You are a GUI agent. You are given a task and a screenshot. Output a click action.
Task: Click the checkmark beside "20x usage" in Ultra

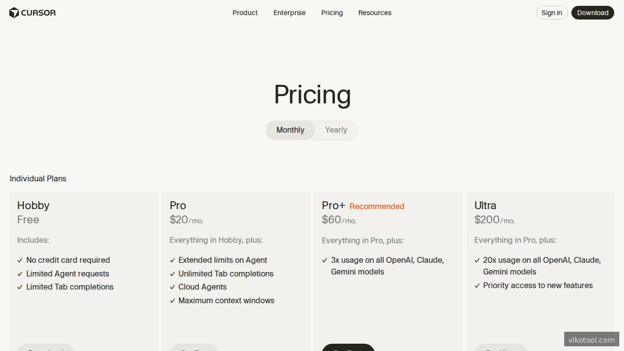point(477,260)
